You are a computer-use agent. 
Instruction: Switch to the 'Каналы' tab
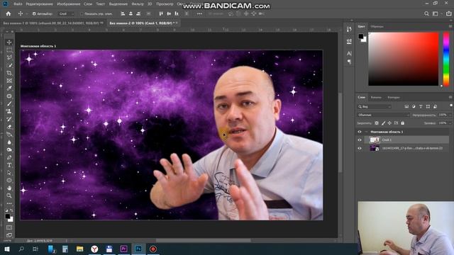(376, 98)
